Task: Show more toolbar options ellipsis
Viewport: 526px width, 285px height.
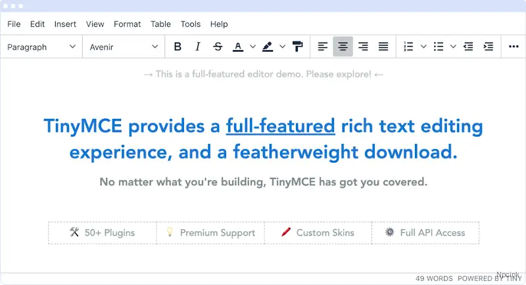Action: 514,47
